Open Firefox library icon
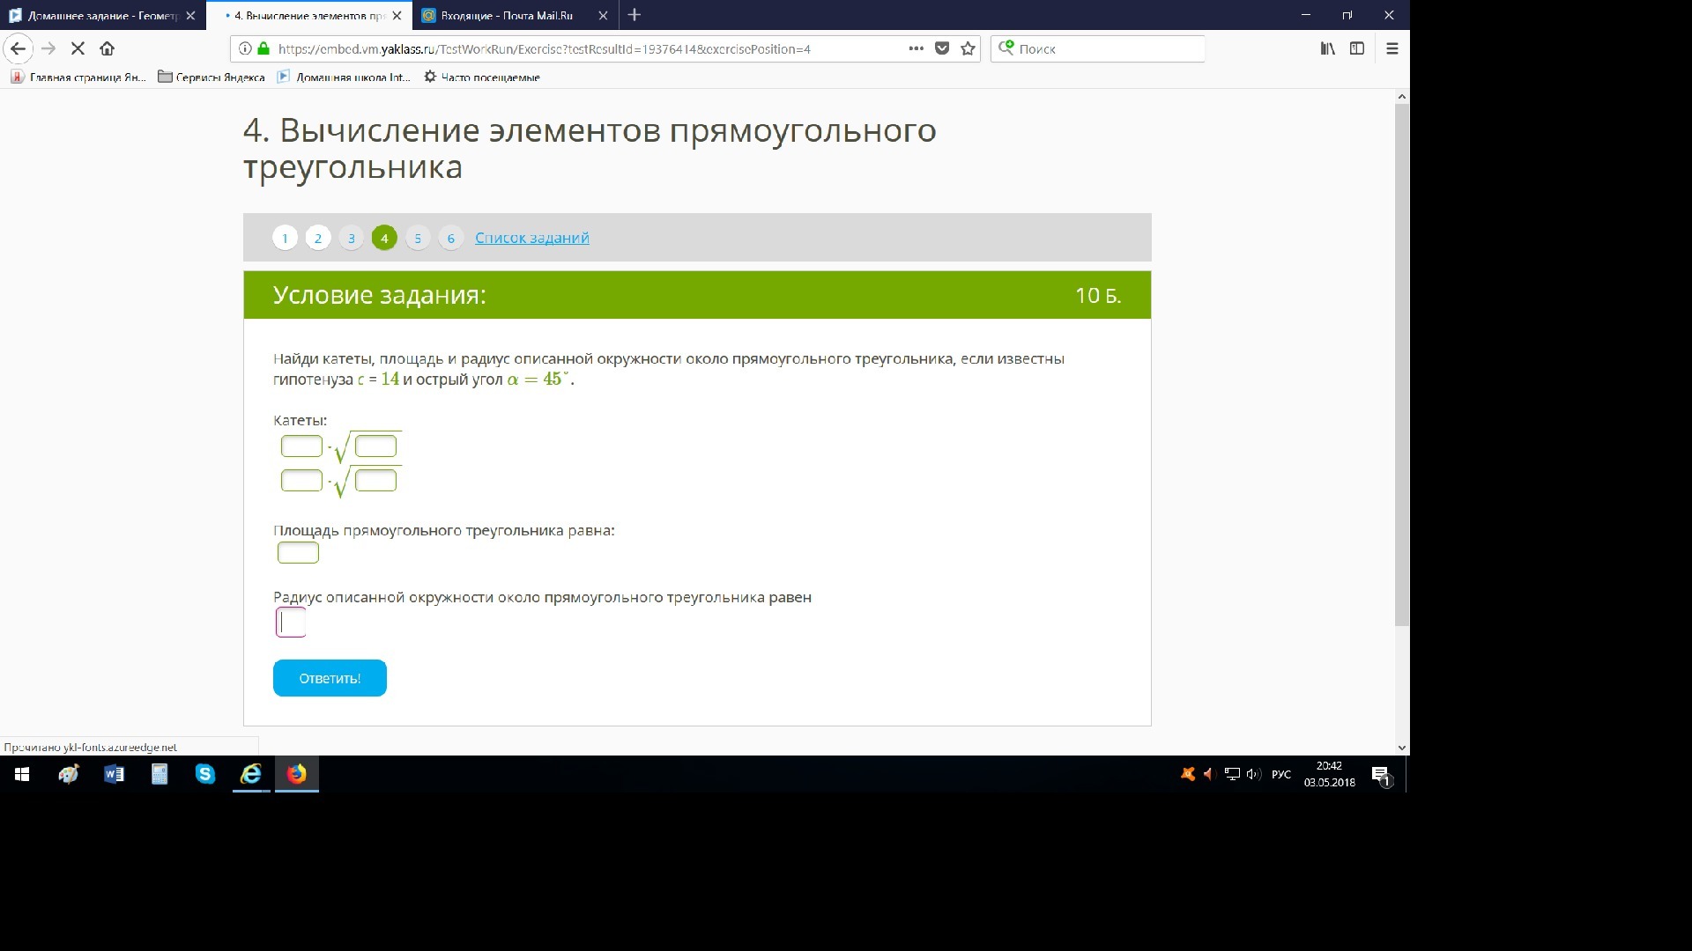Image resolution: width=1692 pixels, height=951 pixels. pyautogui.click(x=1327, y=48)
